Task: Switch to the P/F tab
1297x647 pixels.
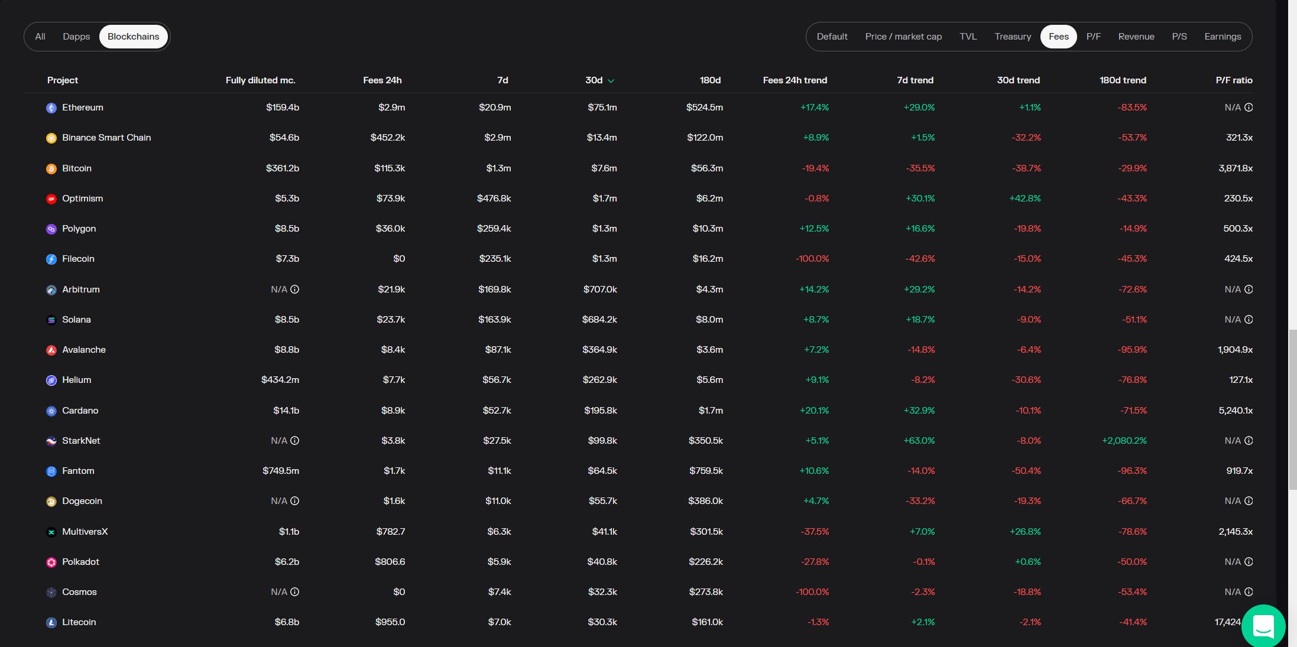Action: click(1093, 37)
